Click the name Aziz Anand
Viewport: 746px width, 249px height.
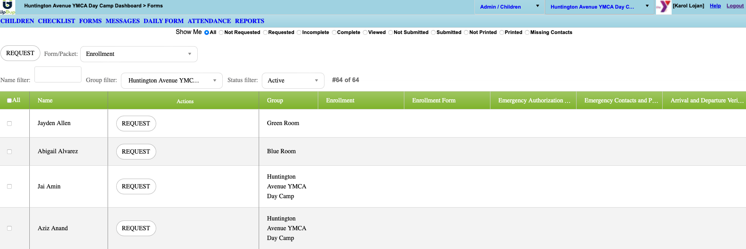pyautogui.click(x=52, y=228)
